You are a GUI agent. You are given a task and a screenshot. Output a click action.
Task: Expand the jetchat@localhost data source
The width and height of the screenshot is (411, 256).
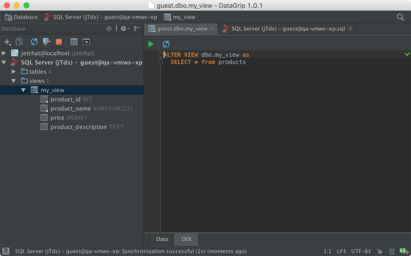[4, 53]
